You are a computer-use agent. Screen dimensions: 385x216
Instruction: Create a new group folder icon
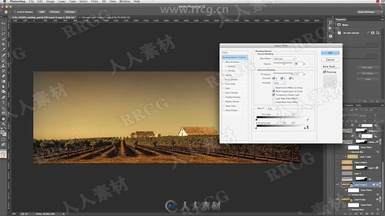[x=367, y=214]
